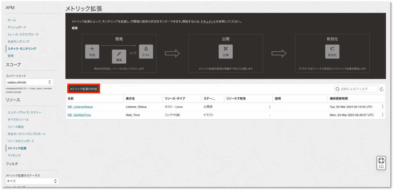The height and width of the screenshot is (191, 394).
Task: Click the ドキュメント link in the banner
Action: pos(208,22)
